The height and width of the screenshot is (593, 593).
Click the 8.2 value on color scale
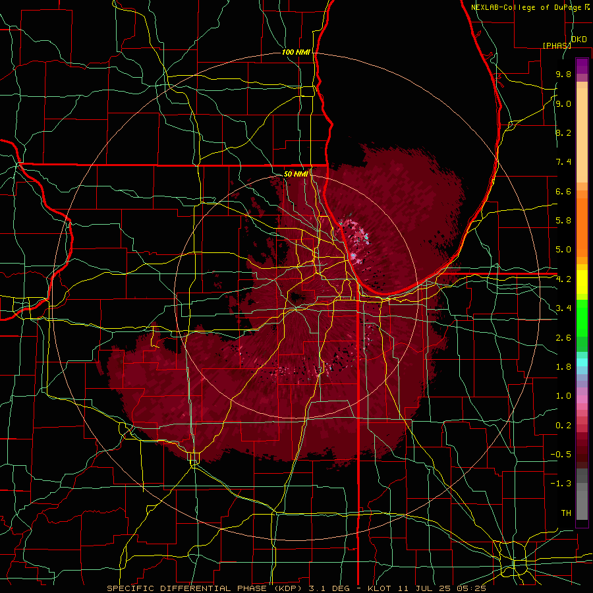[563, 132]
